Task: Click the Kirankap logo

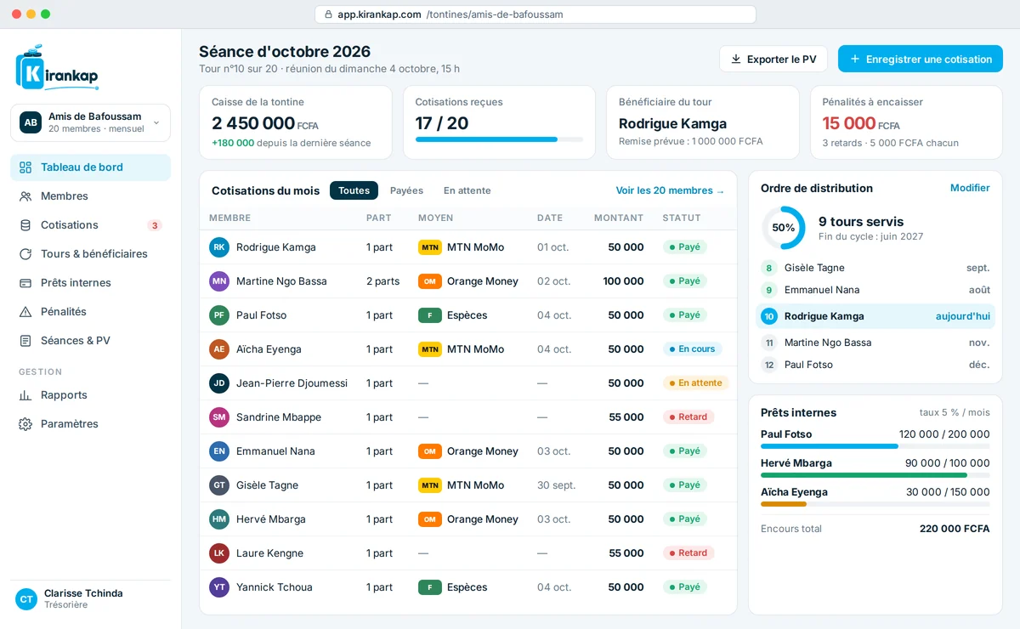Action: pyautogui.click(x=57, y=68)
